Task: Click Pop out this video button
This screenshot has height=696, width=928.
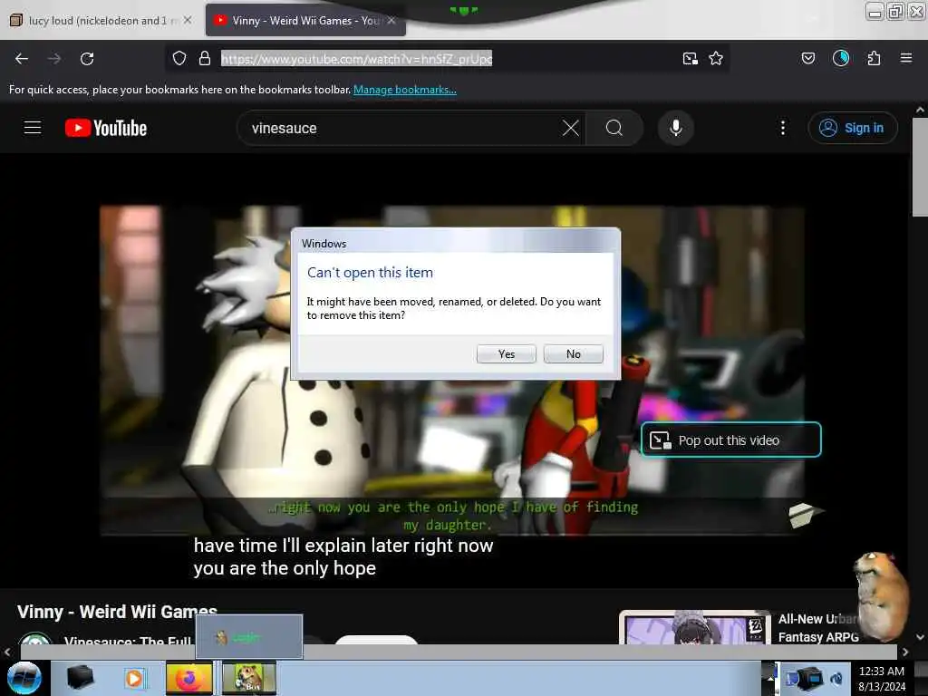Action: (x=731, y=440)
